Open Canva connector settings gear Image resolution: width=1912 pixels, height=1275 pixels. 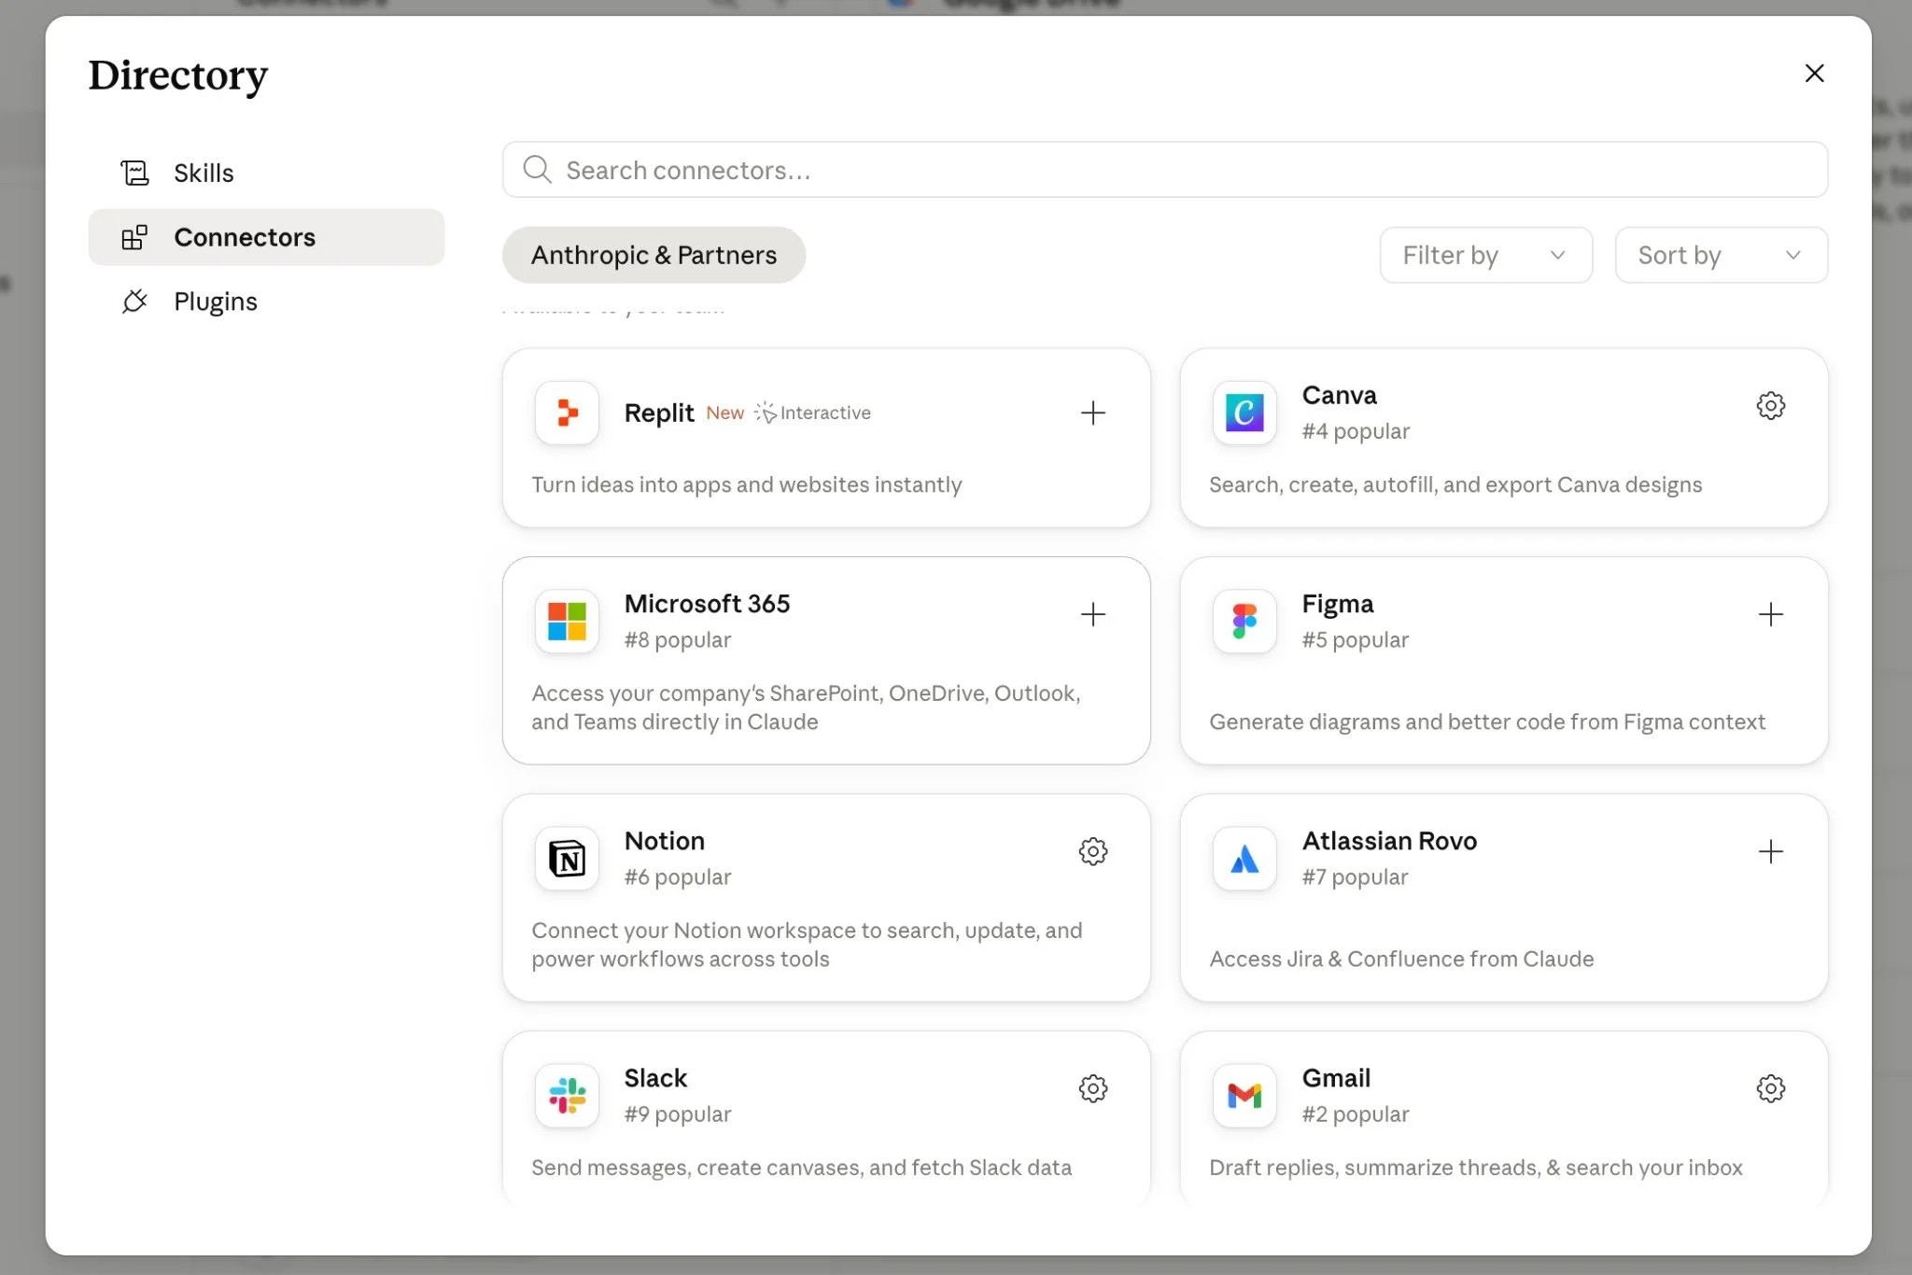click(x=1770, y=406)
